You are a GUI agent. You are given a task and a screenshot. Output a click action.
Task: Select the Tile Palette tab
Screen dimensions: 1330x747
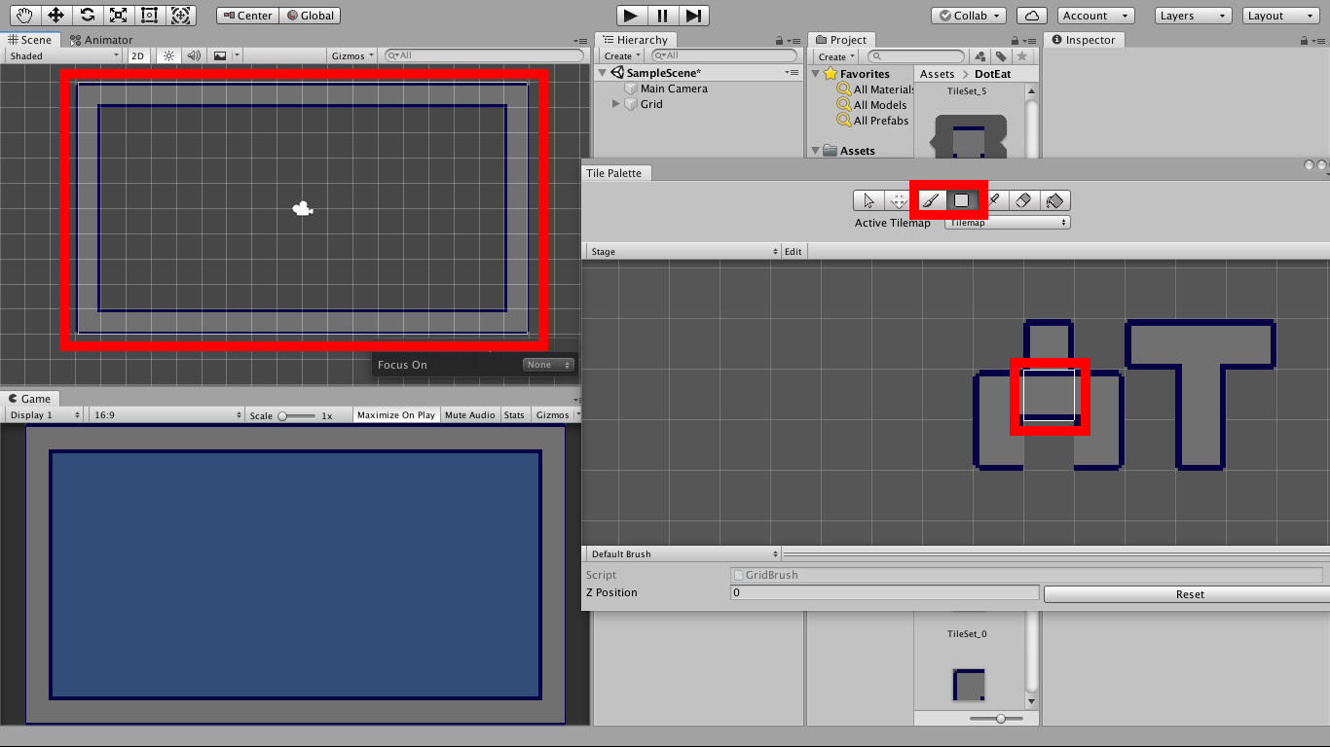(x=613, y=173)
